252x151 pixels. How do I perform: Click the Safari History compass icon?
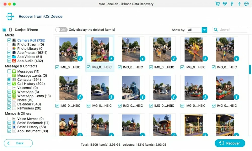coord(14,127)
